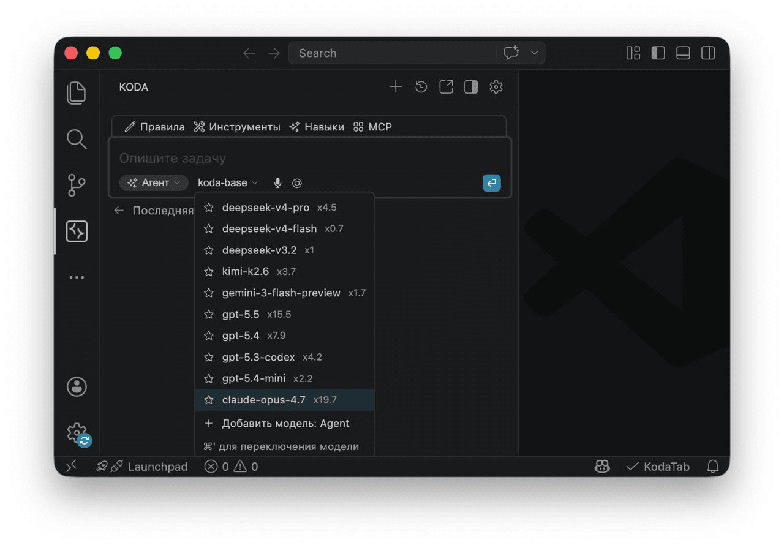This screenshot has height=548, width=784.
Task: Click the Опишите задачу input field
Action: click(309, 158)
